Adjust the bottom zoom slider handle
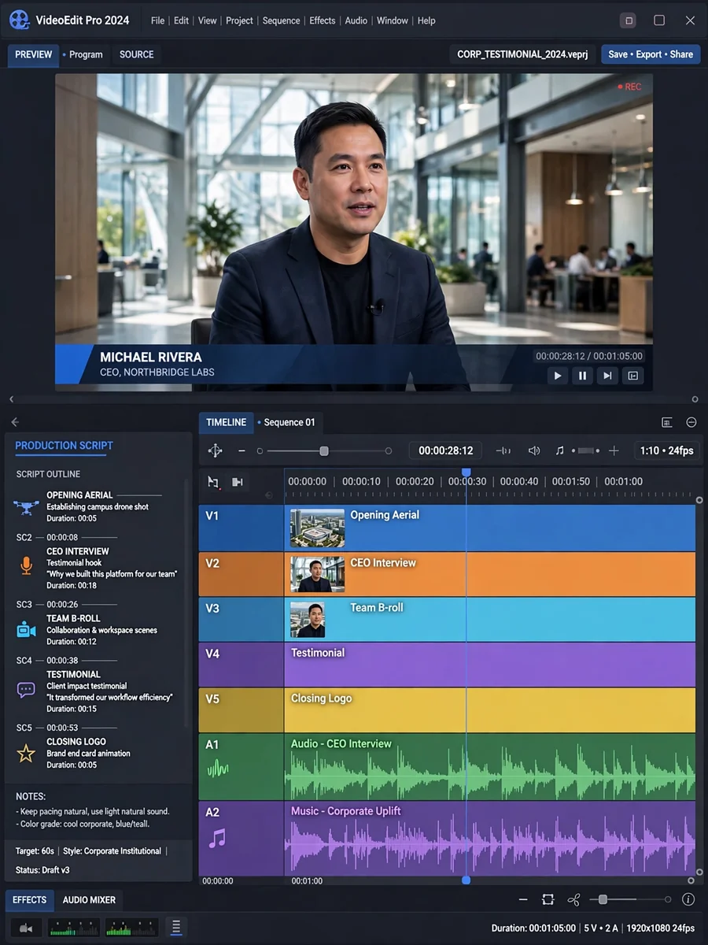708x945 pixels. pyautogui.click(x=603, y=899)
